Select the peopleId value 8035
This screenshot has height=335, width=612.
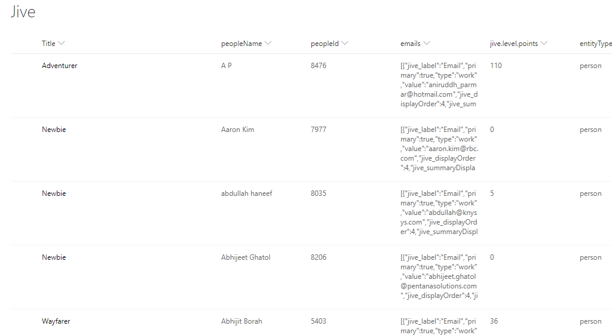coord(319,193)
